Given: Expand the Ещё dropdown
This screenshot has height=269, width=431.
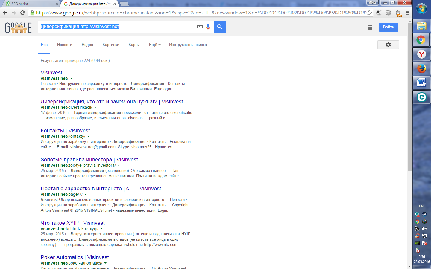Looking at the screenshot, I should (155, 45).
